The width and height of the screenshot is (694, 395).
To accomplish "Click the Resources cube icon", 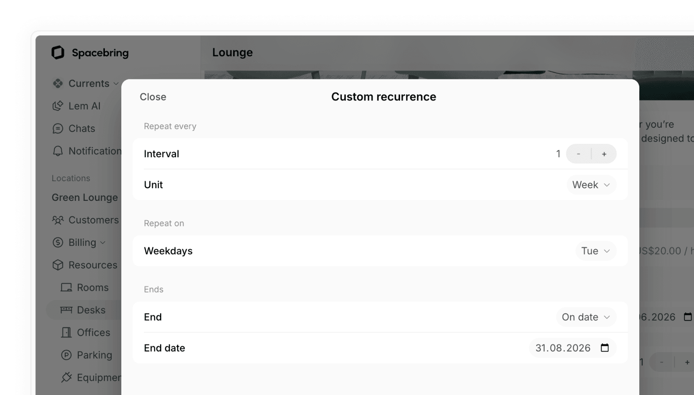I will [58, 265].
